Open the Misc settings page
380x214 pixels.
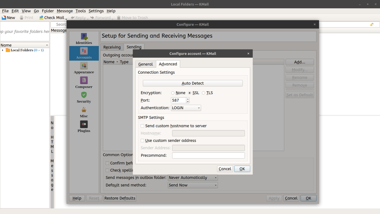(x=84, y=112)
